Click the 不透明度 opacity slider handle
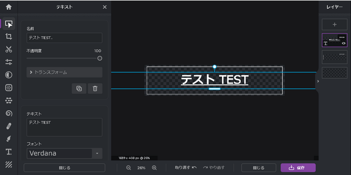Screen dimensions: 351x175 pos(100,58)
